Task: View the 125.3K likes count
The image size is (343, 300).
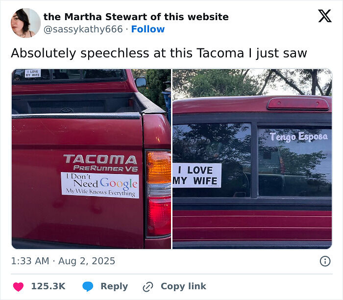Action: pyautogui.click(x=49, y=286)
